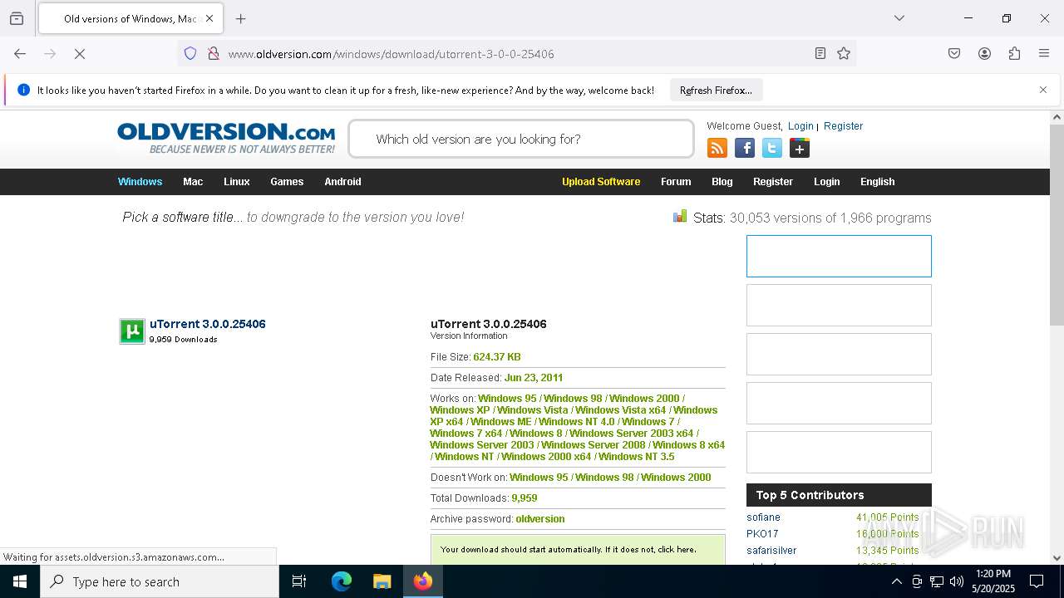Screen dimensions: 1064x598
Task: Open the notification center icon
Action: 1037,581
